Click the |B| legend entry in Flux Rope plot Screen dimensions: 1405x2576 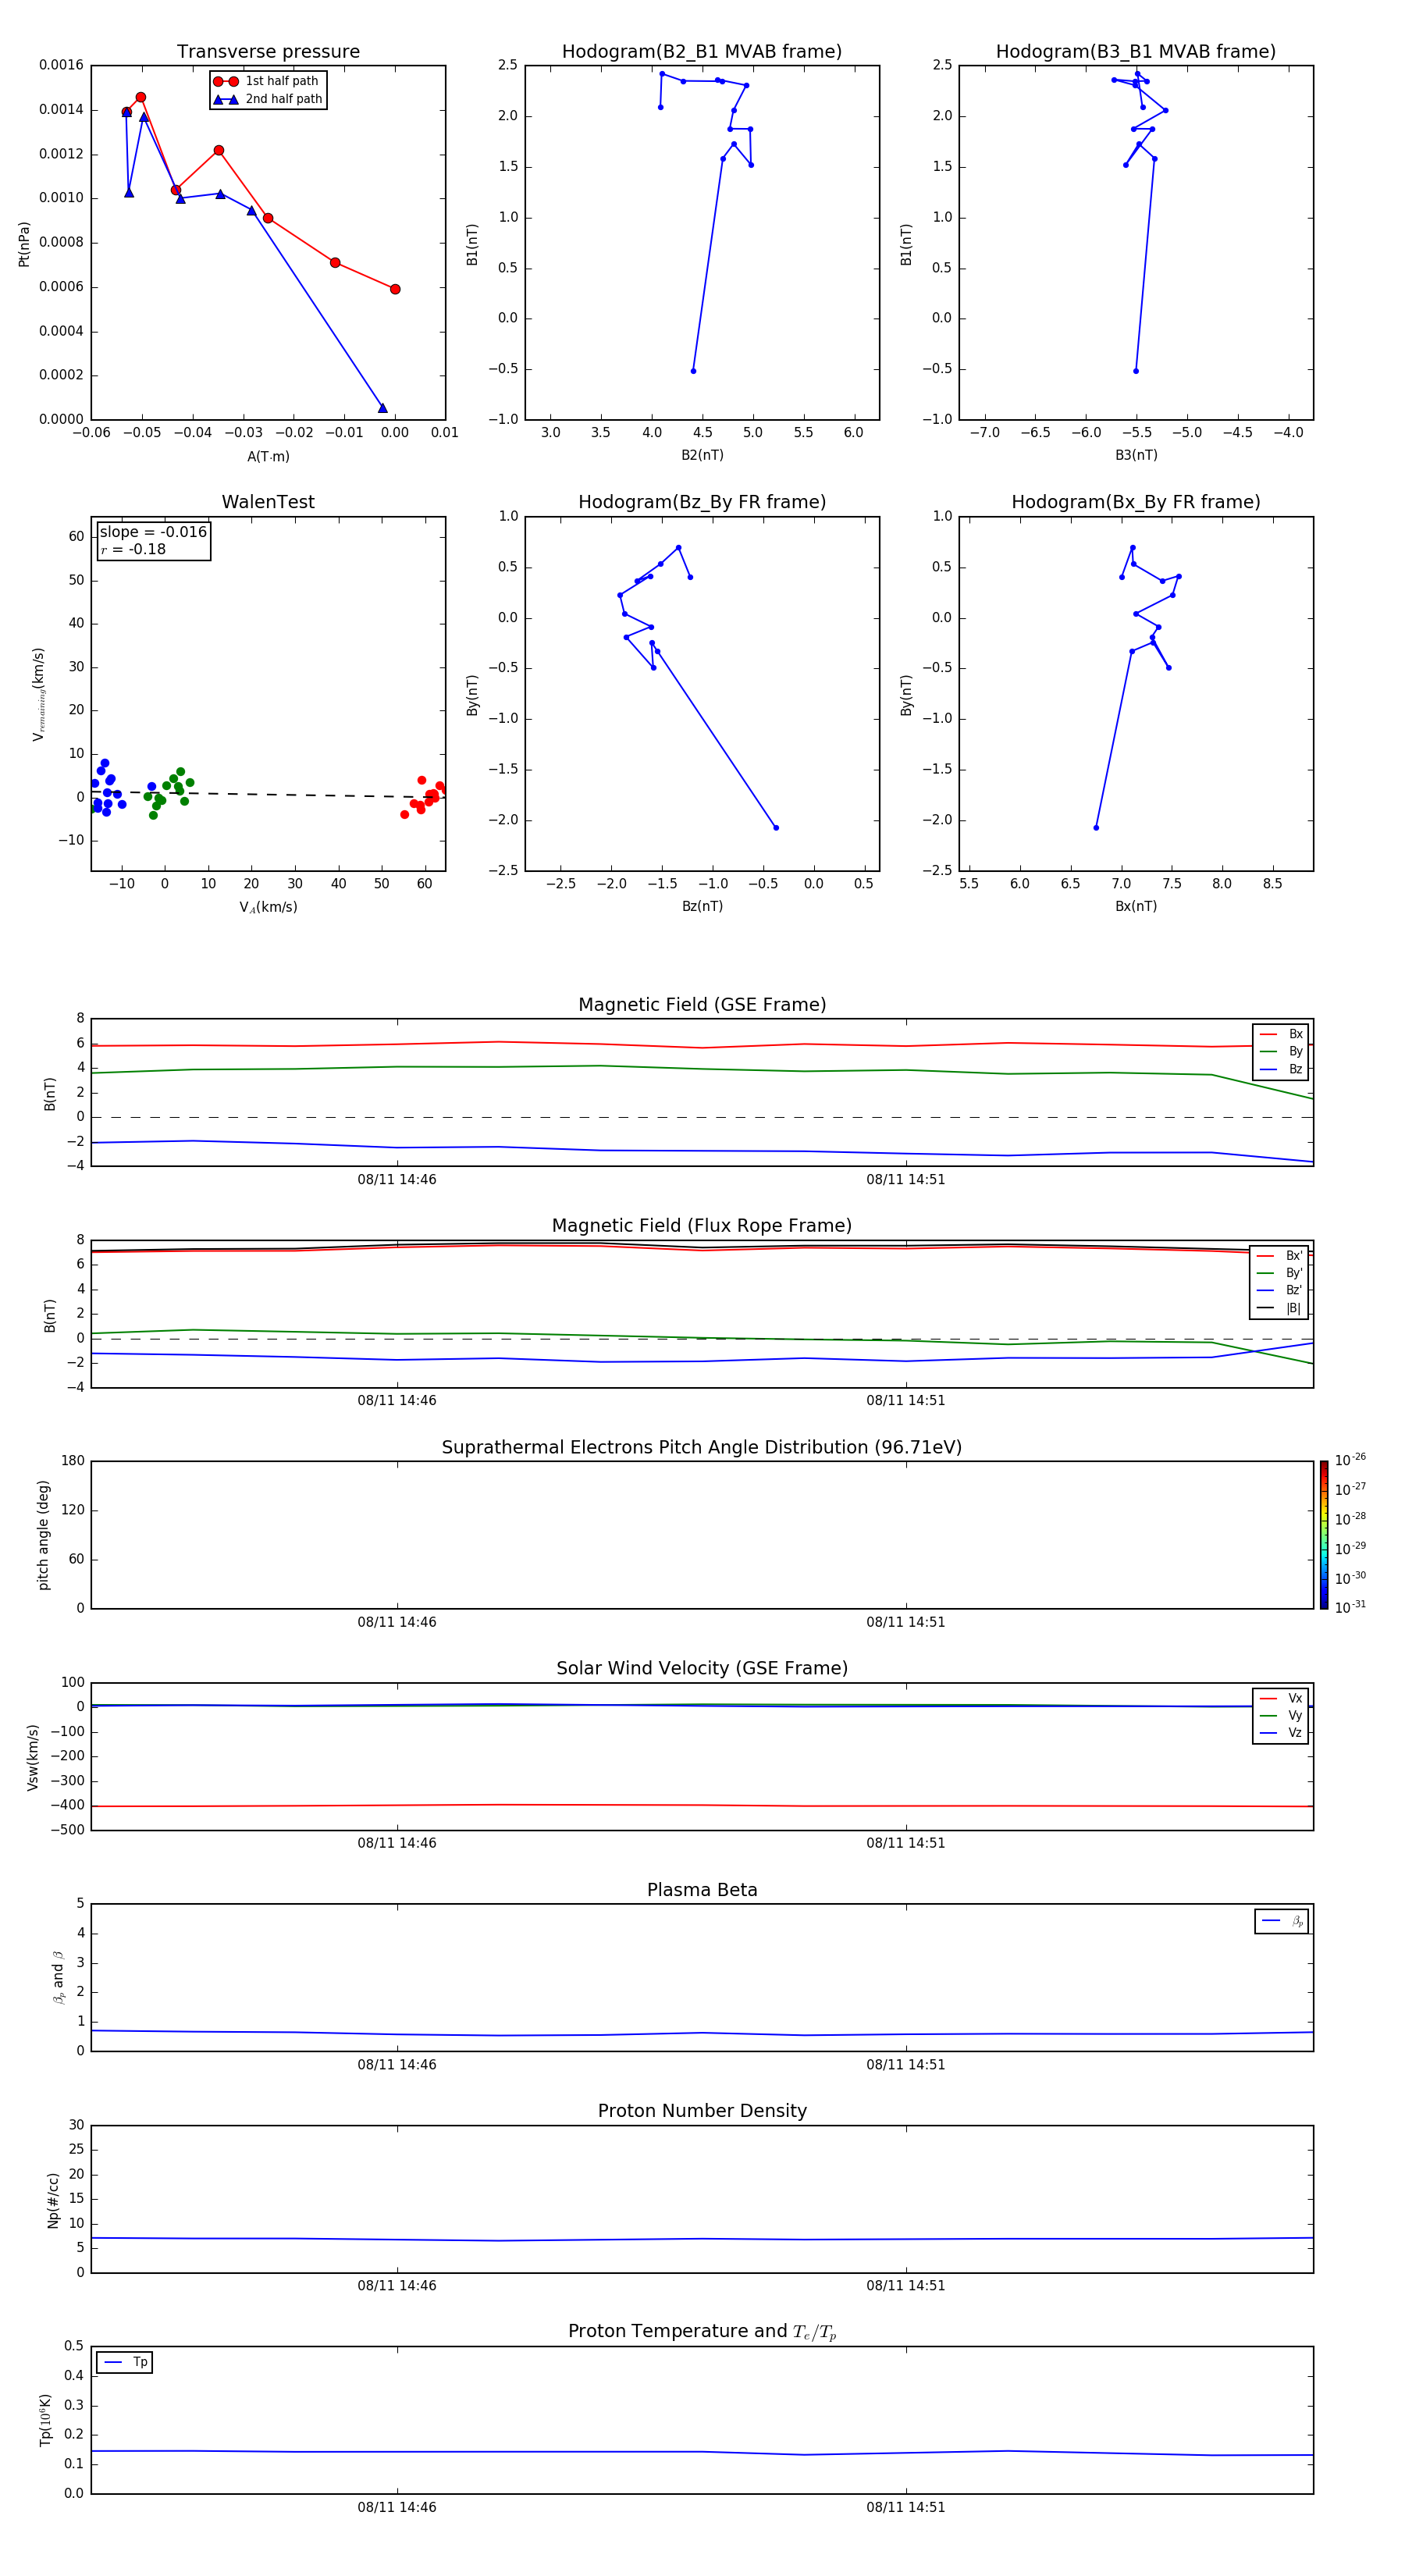pyautogui.click(x=1279, y=1308)
